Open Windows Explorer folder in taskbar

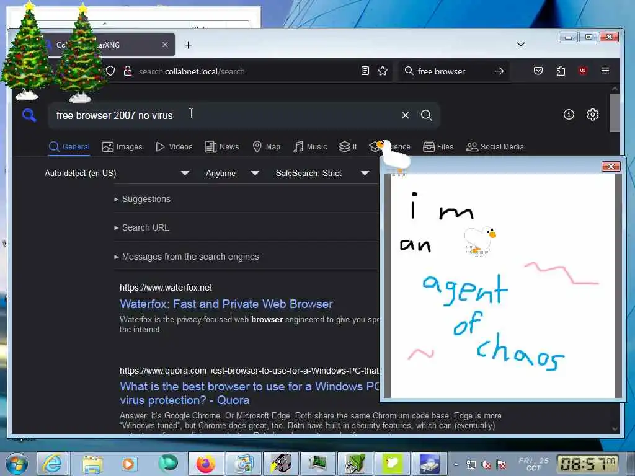[92, 463]
